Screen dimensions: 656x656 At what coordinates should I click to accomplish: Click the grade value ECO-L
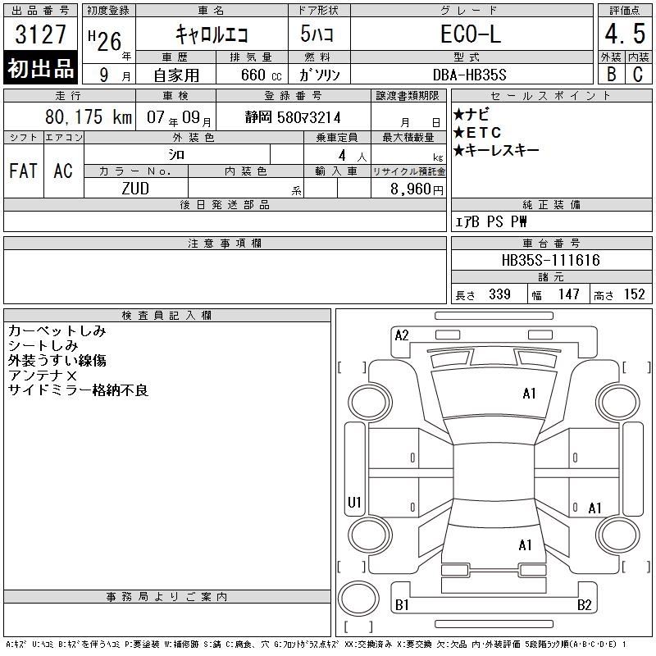[x=471, y=34]
